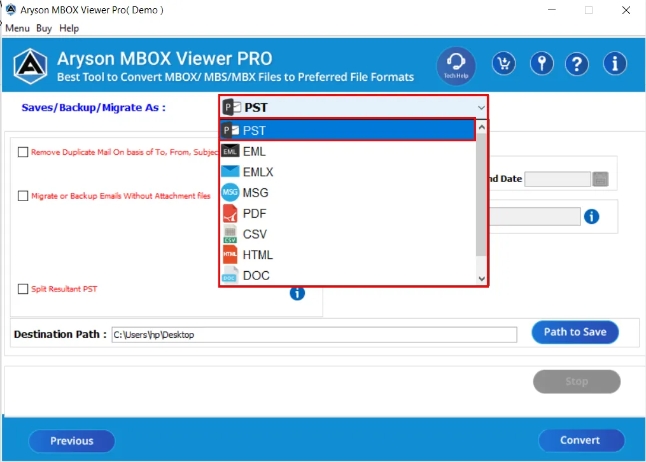Open the question mark help icon
Viewport: 646px width, 462px height.
click(577, 64)
